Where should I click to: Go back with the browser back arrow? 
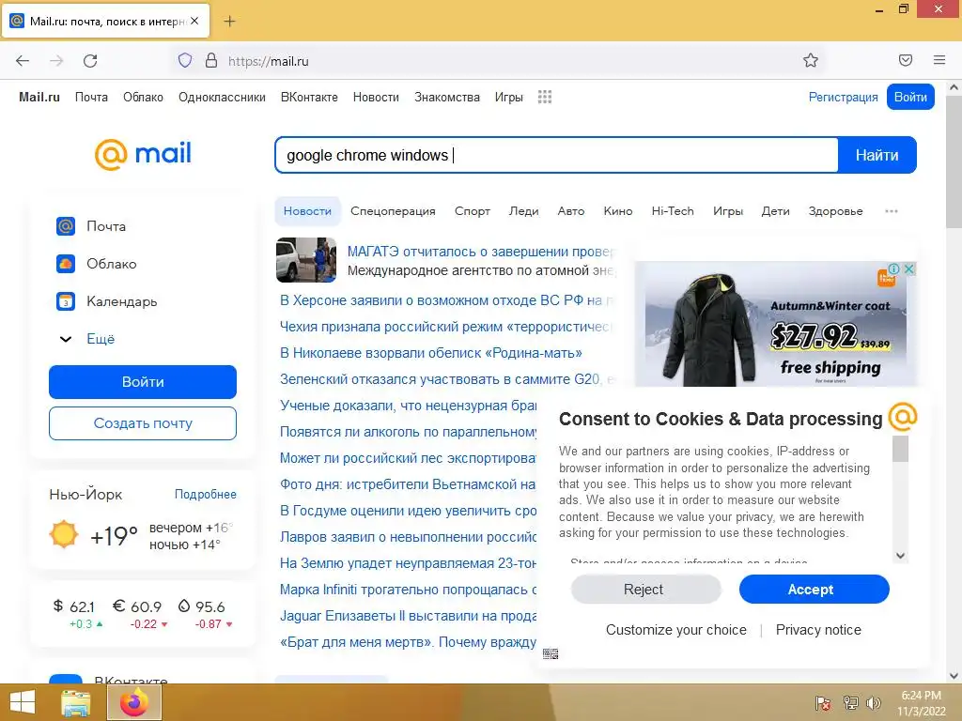point(23,61)
